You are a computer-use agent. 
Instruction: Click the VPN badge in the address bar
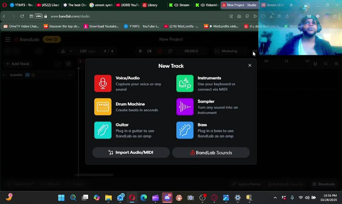click(38, 16)
